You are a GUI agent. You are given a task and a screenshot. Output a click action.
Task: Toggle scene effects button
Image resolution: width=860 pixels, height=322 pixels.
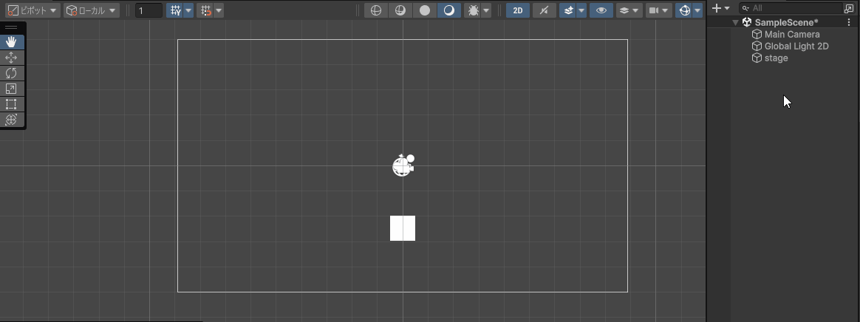pos(567,10)
